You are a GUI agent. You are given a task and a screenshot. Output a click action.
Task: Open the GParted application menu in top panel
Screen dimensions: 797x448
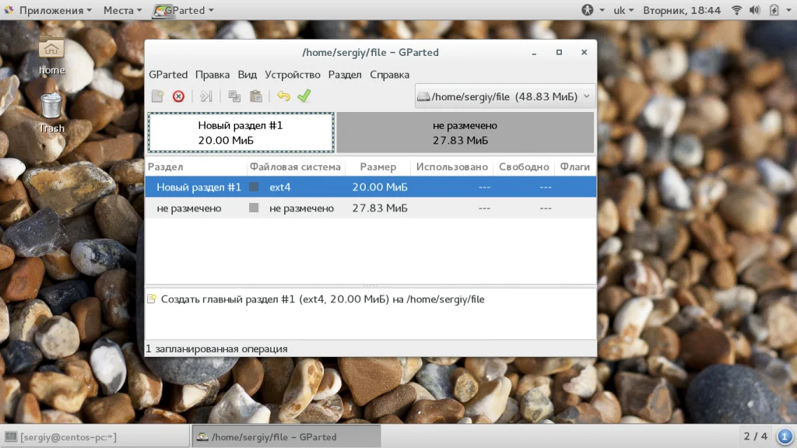[x=184, y=10]
